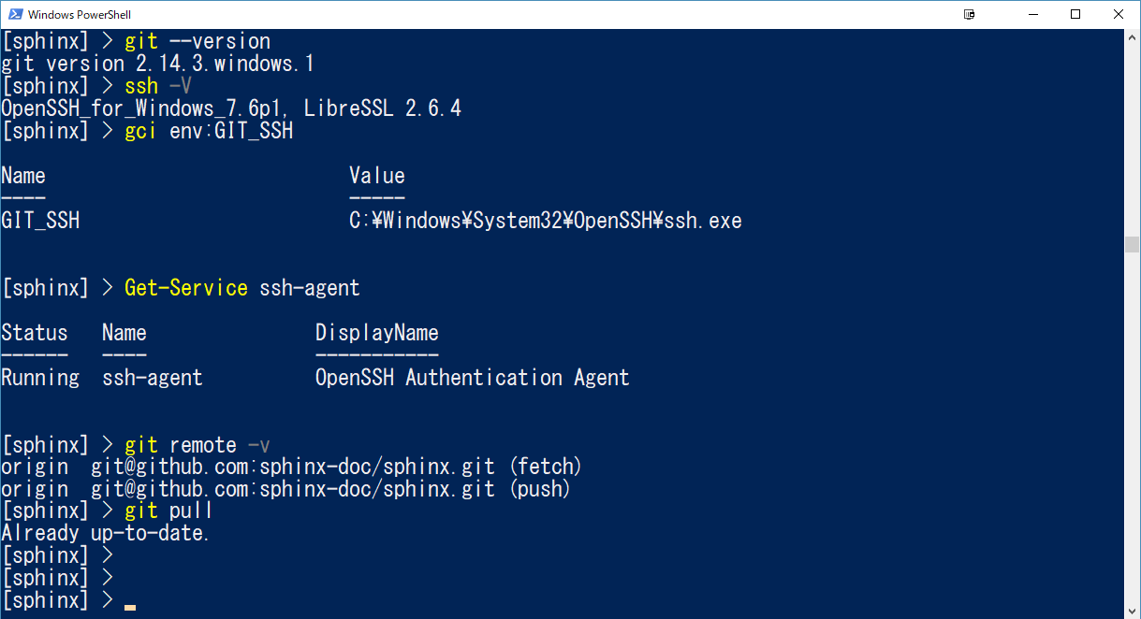Open the title bar preview pane icon

point(969,14)
